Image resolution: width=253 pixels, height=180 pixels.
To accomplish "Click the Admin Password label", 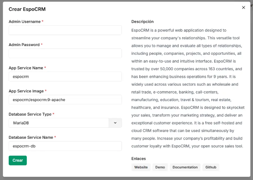I will coord(24,45).
